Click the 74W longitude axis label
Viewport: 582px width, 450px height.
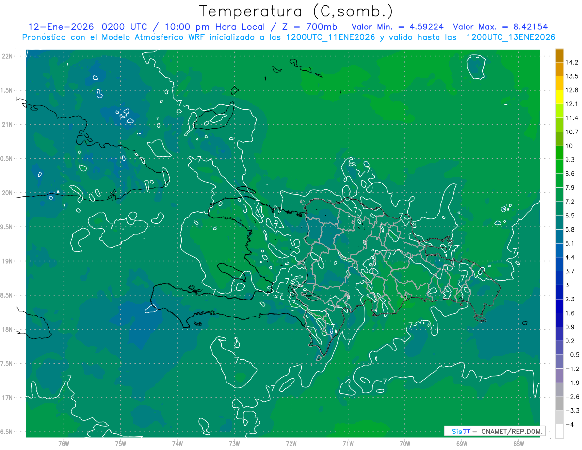tap(177, 443)
